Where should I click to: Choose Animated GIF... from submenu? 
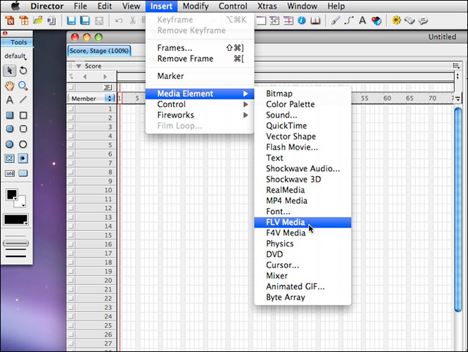303,287
